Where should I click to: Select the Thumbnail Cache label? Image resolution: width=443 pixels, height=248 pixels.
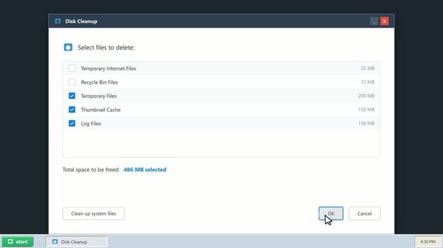(101, 110)
